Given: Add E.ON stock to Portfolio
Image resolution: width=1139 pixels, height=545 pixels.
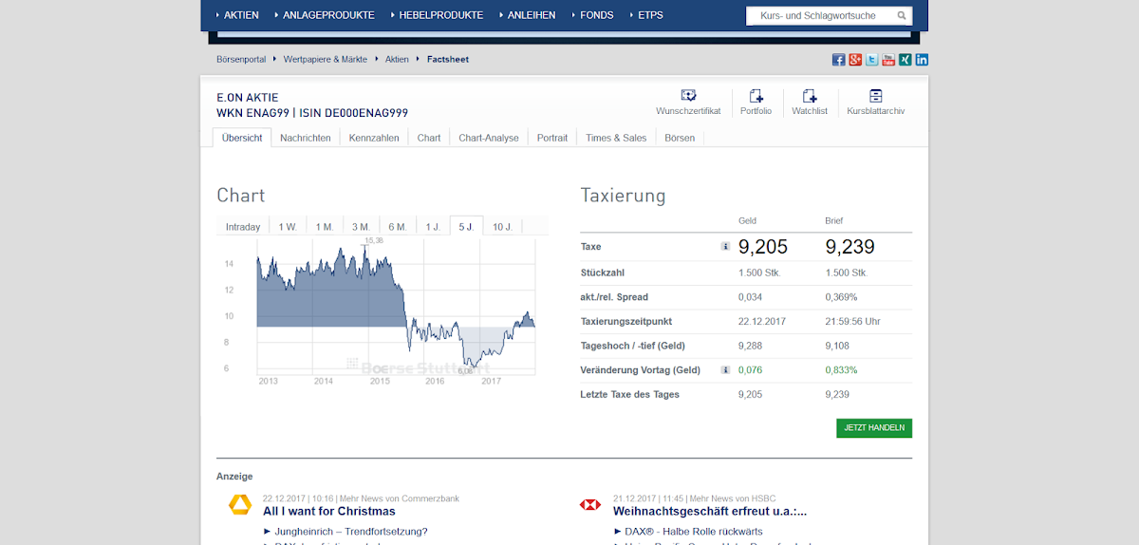Looking at the screenshot, I should point(756,96).
